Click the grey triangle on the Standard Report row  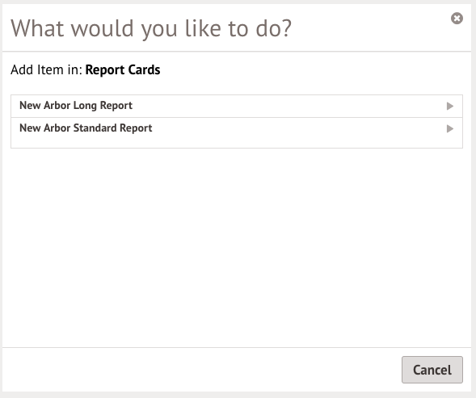pyautogui.click(x=450, y=128)
